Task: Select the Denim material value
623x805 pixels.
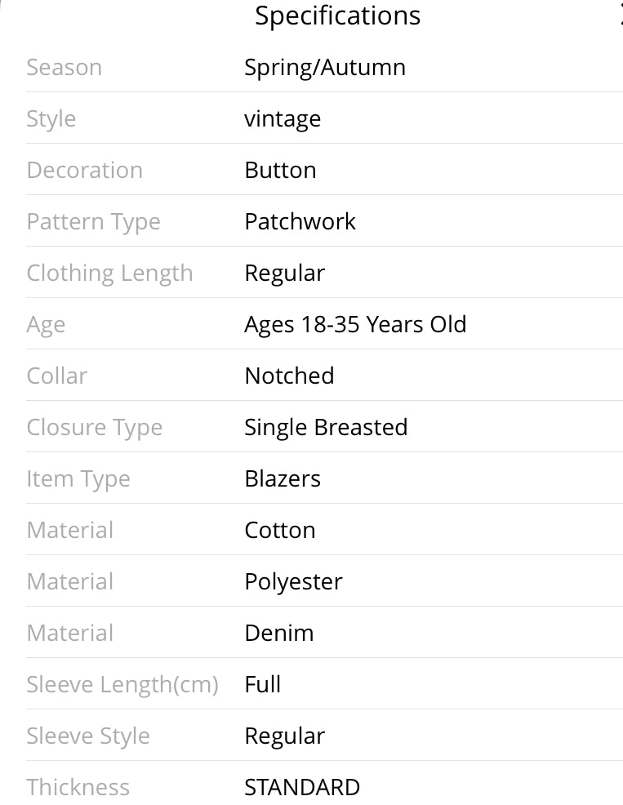Action: (x=279, y=633)
